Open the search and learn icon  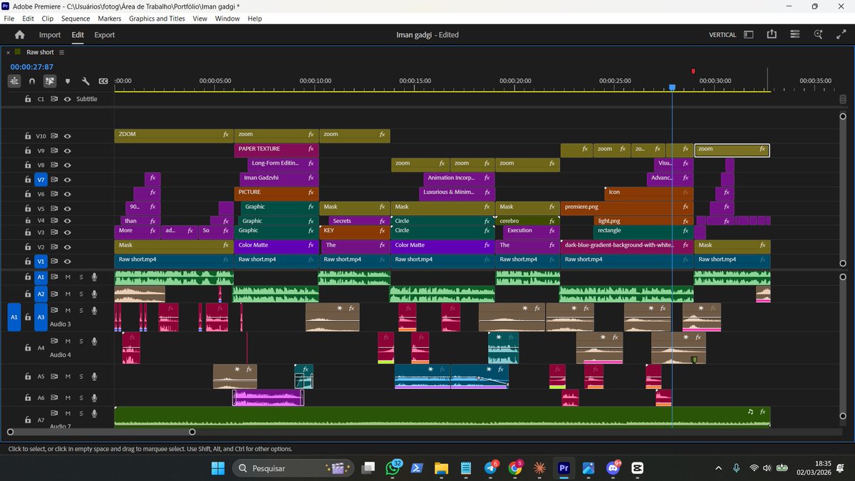(819, 34)
